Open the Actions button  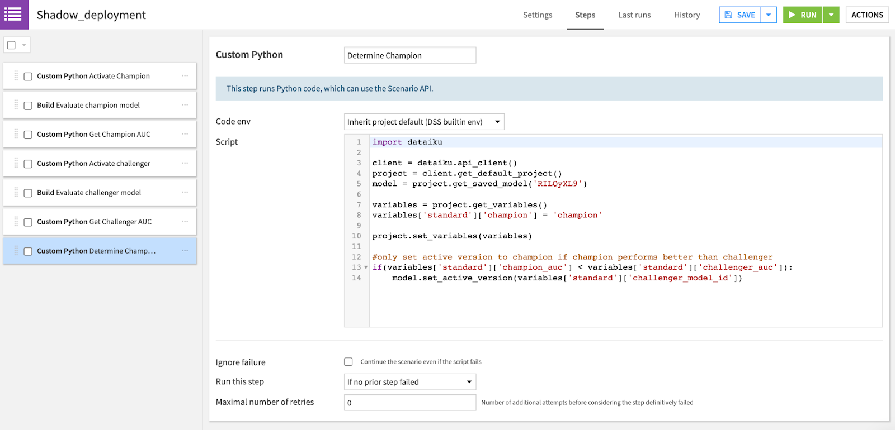pyautogui.click(x=867, y=15)
